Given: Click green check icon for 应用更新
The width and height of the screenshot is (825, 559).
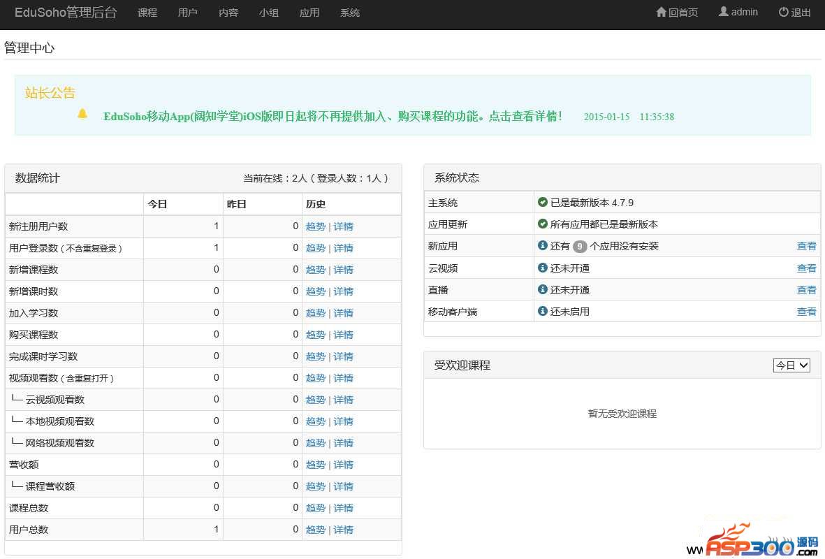Looking at the screenshot, I should [543, 224].
